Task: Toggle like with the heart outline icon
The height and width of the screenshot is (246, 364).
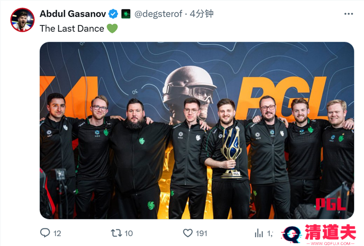Action: point(188,233)
